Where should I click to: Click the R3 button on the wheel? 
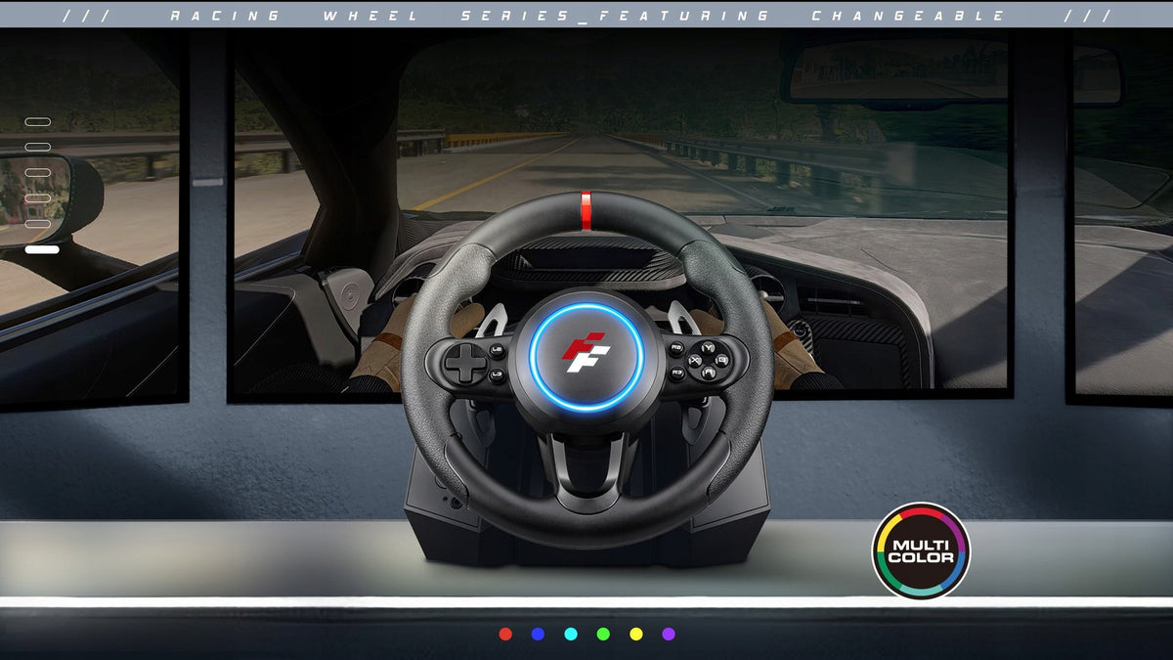[x=677, y=373]
